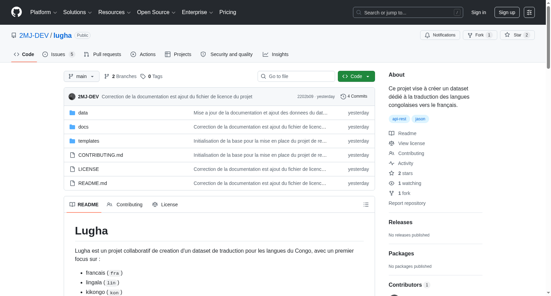Viewport: 551px width, 296px height.
Task: Click the Report repository link
Action: pos(407,203)
